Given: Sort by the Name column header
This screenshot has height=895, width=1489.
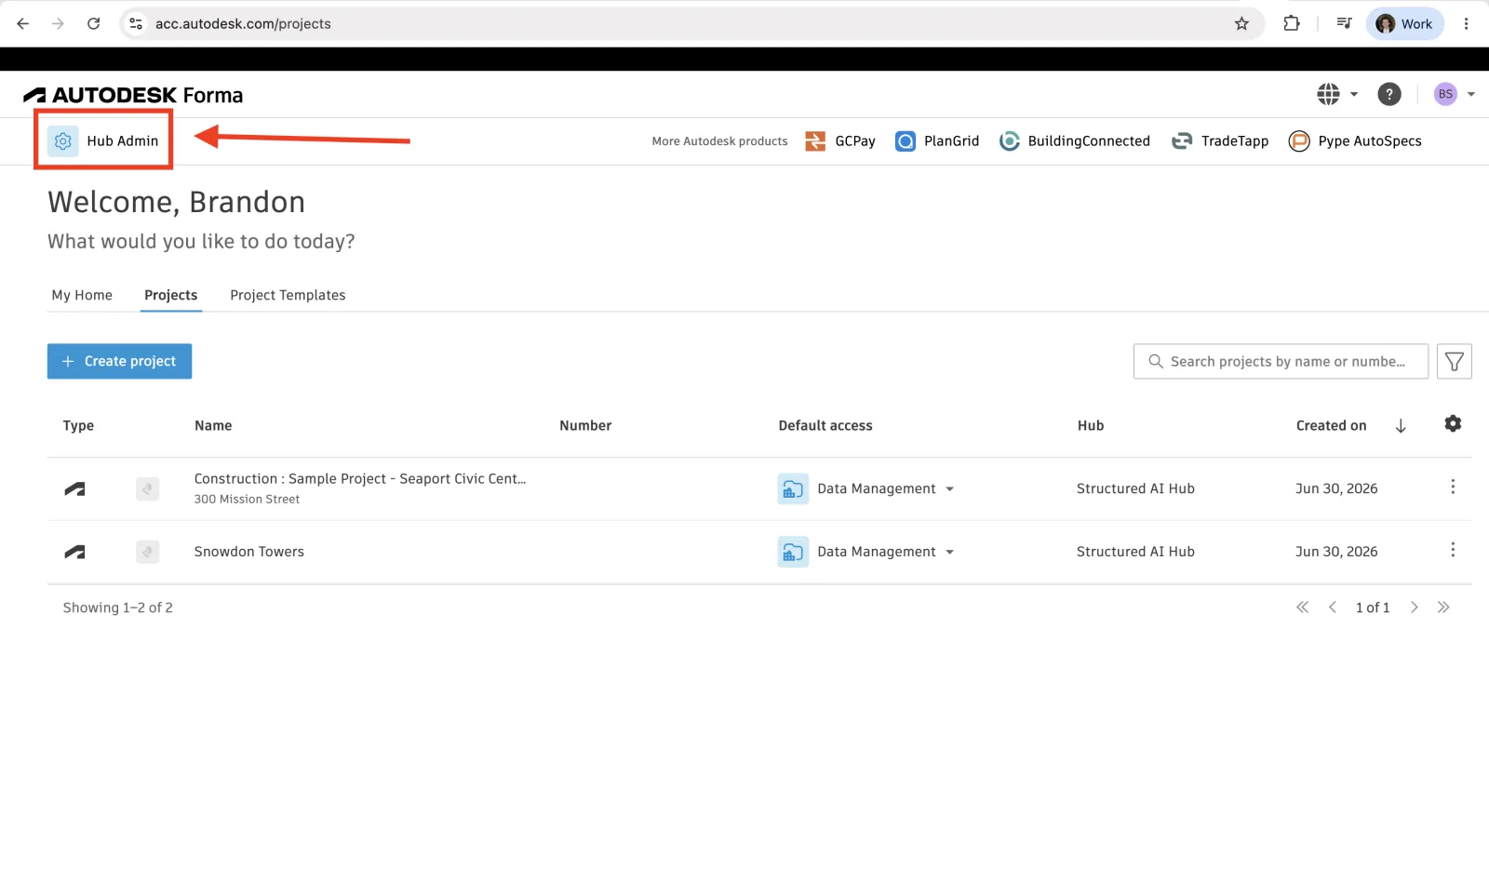Looking at the screenshot, I should 213,425.
